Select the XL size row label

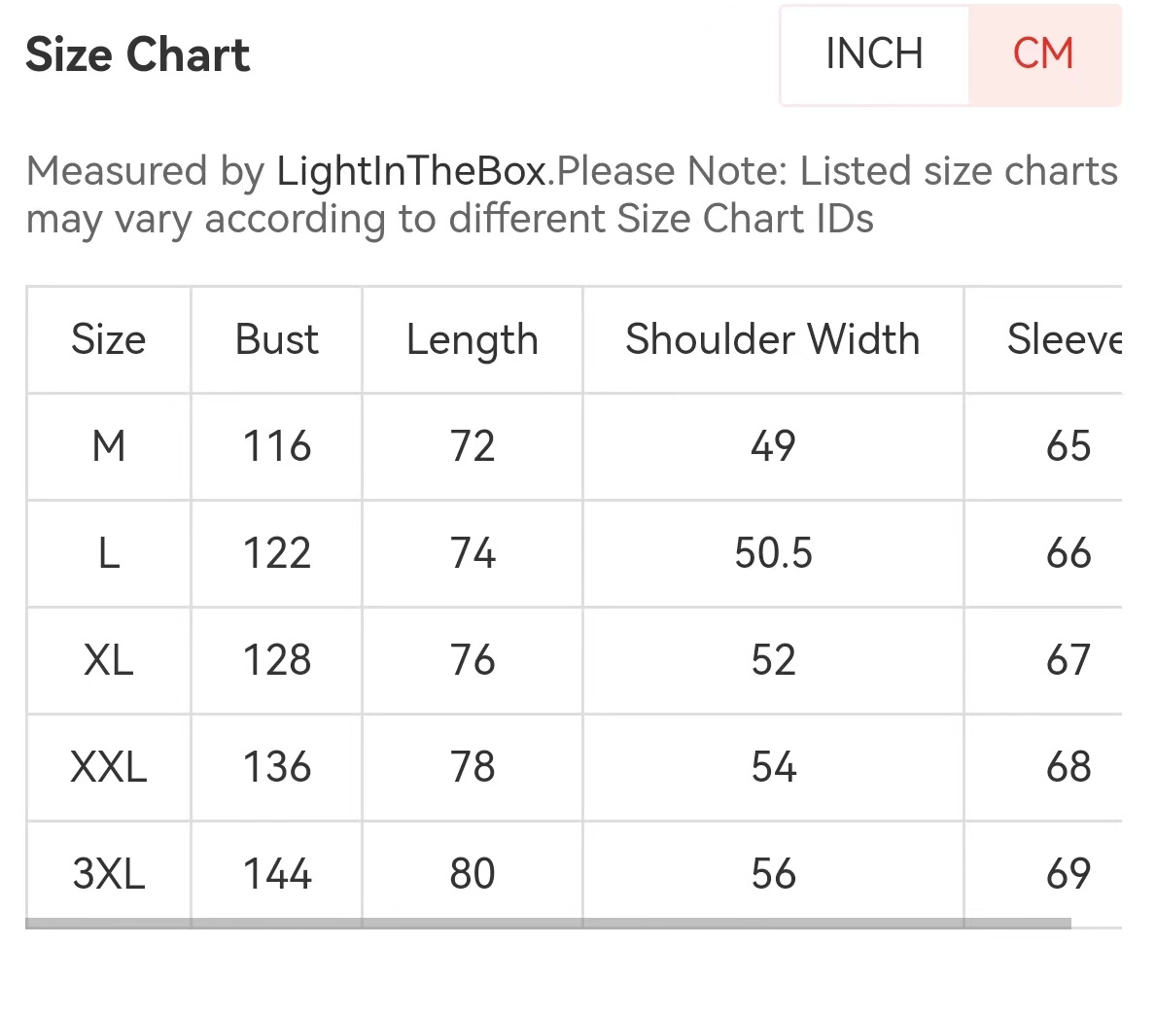click(x=108, y=660)
